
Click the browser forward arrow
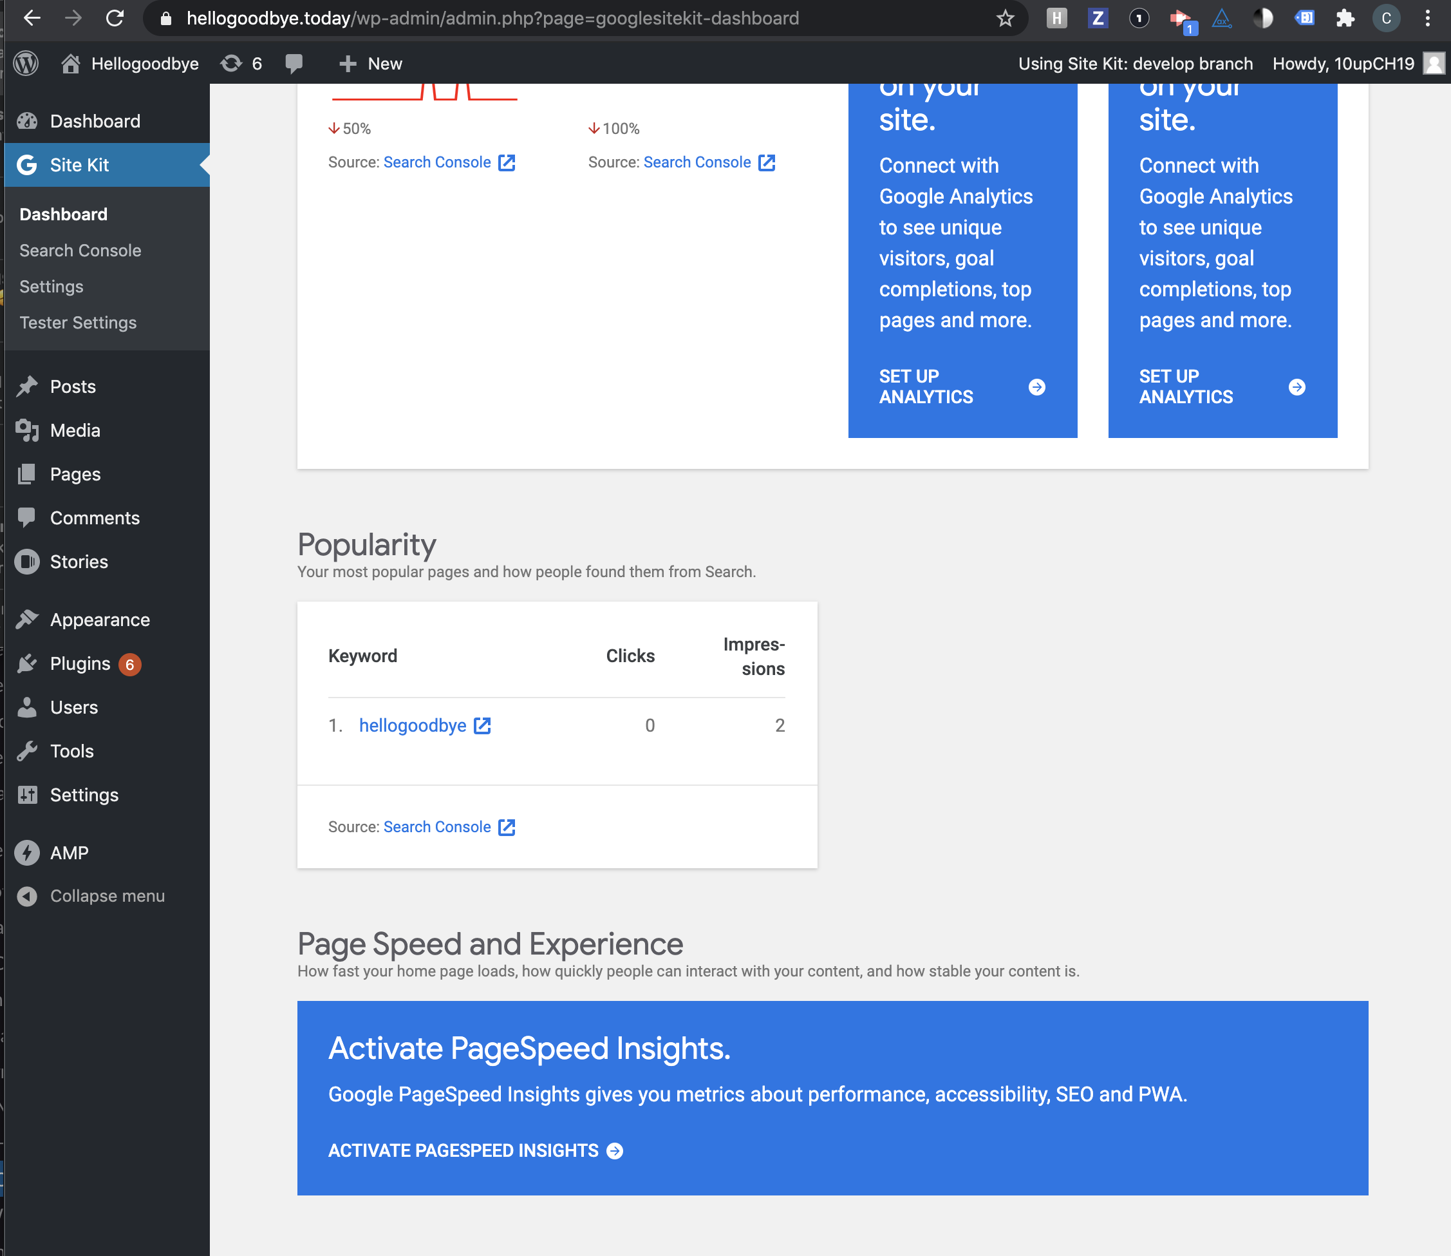[x=73, y=18]
